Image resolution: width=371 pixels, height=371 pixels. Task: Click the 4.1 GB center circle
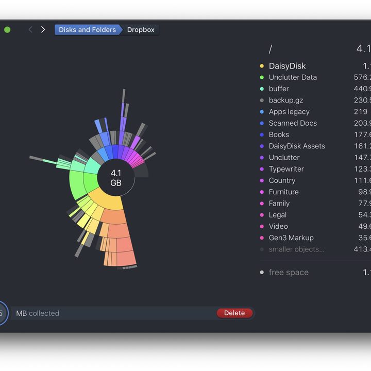pyautogui.click(x=116, y=178)
